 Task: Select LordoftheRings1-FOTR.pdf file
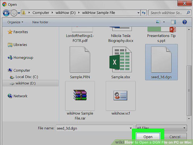tap(80, 35)
